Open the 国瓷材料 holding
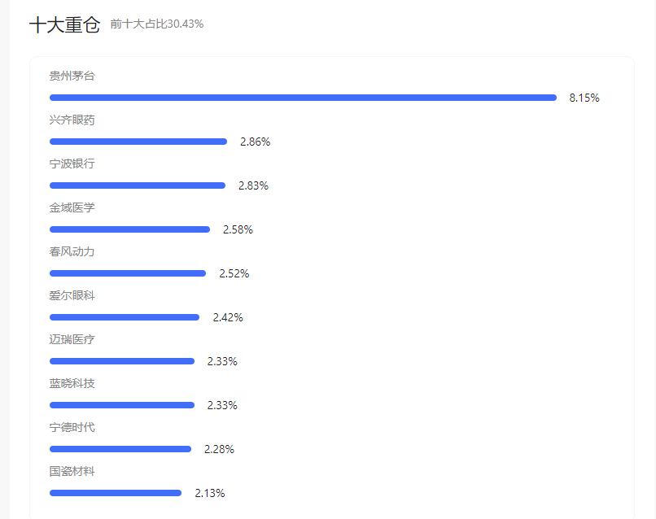Image resolution: width=656 pixels, height=519 pixels. click(x=72, y=471)
